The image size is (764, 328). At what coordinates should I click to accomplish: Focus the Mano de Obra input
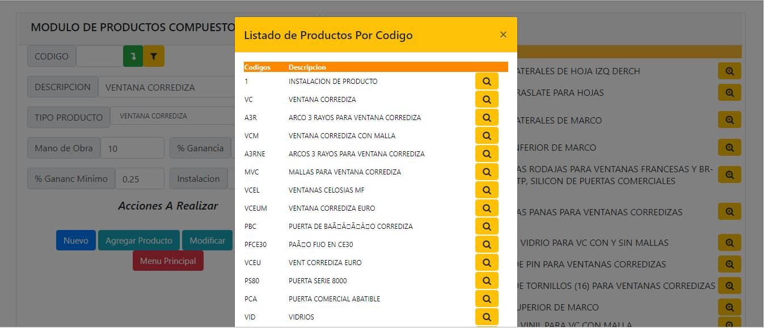[132, 148]
